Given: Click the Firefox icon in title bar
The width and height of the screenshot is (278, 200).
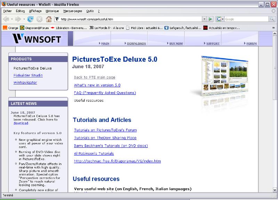Looking at the screenshot, I should 4,4.
